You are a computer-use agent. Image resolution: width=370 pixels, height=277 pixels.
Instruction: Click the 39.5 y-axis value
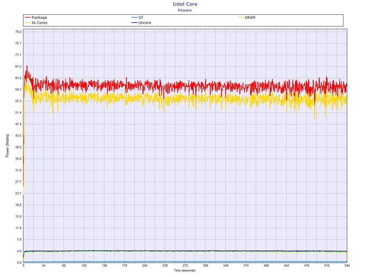tap(18, 147)
